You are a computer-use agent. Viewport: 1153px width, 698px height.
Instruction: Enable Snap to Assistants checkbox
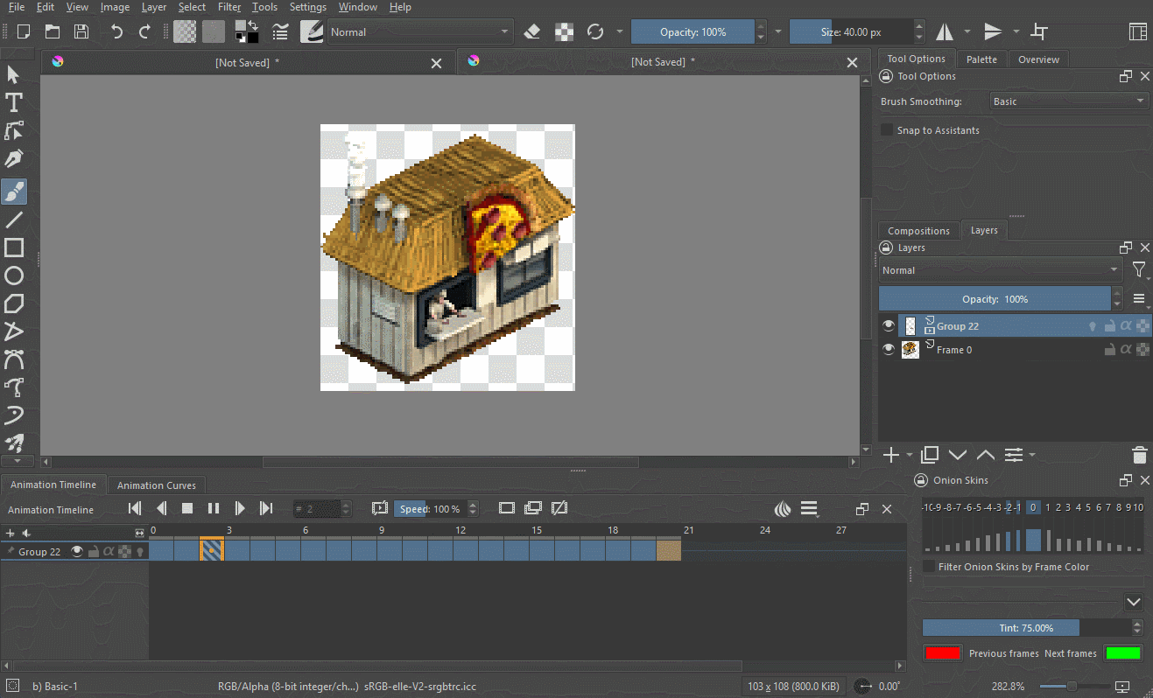tap(887, 130)
